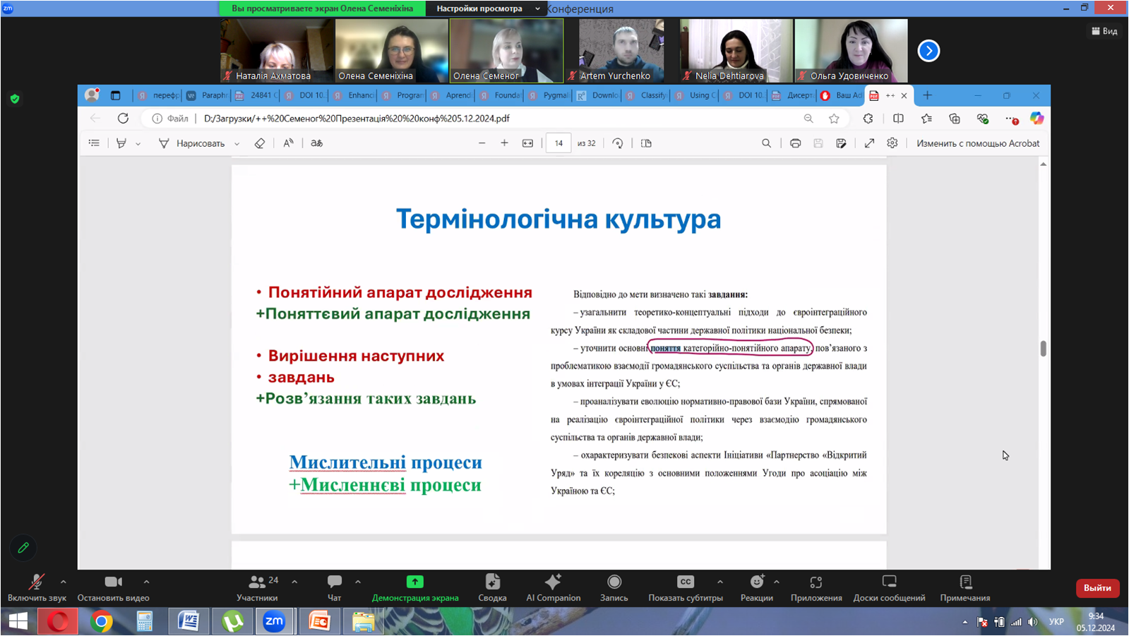Image resolution: width=1129 pixels, height=636 pixels.
Task: Show captions via Показать субтитры
Action: 686,587
